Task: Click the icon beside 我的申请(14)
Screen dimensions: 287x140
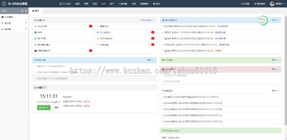Action: click(x=163, y=20)
